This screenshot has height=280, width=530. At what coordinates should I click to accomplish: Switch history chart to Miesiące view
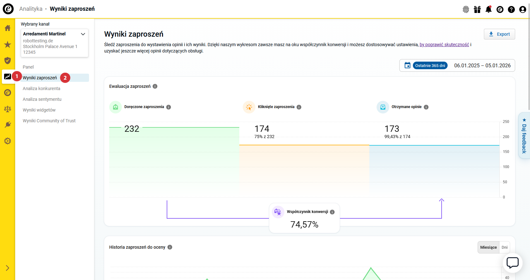tap(488, 247)
